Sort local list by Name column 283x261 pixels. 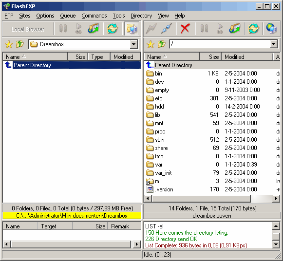(x=35, y=57)
